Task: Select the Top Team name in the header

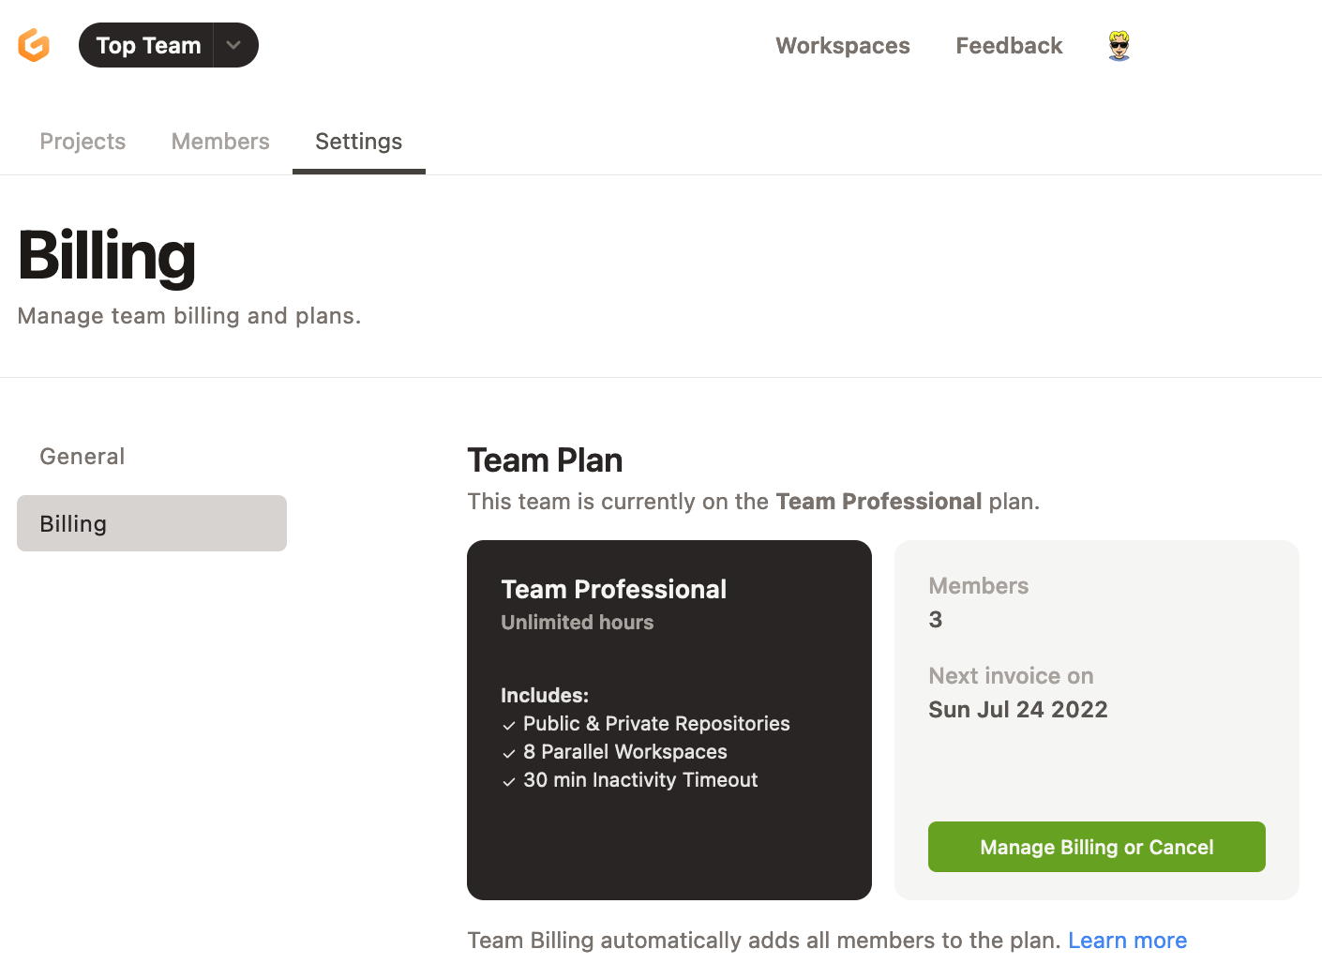Action: pyautogui.click(x=150, y=44)
